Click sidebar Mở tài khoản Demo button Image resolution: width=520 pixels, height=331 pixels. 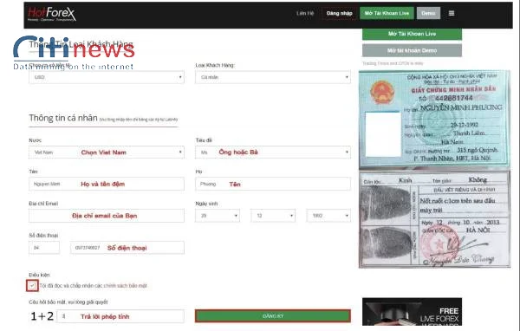tap(412, 50)
